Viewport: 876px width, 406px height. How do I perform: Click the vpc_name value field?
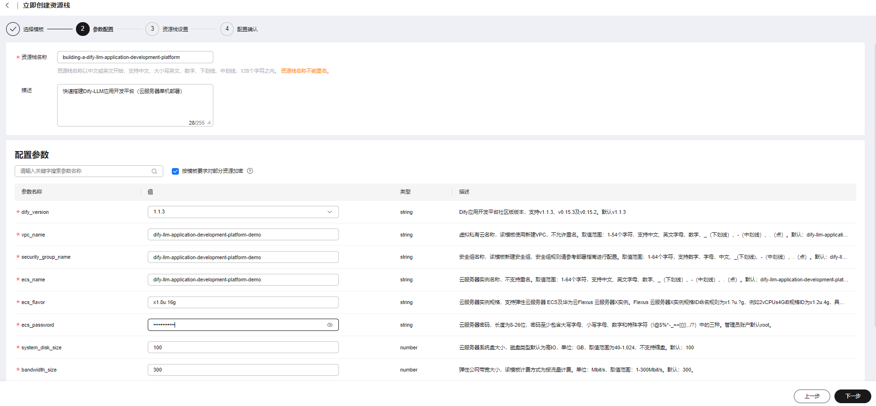[x=243, y=235]
